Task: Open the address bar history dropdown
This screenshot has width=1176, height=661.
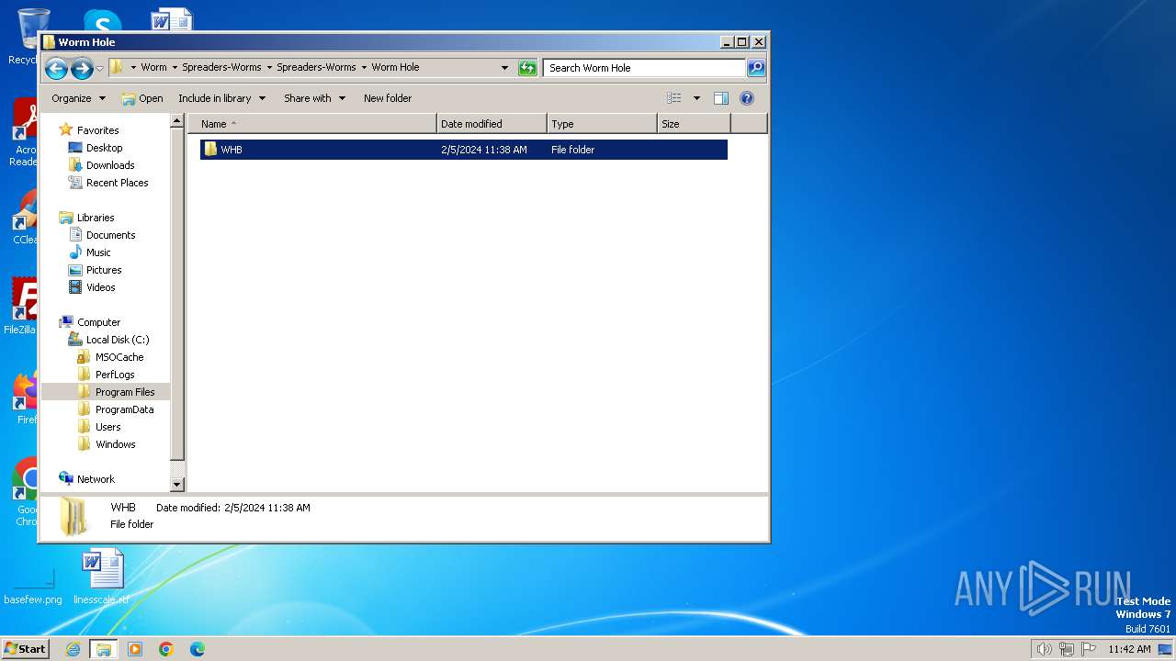Action: pyautogui.click(x=504, y=68)
